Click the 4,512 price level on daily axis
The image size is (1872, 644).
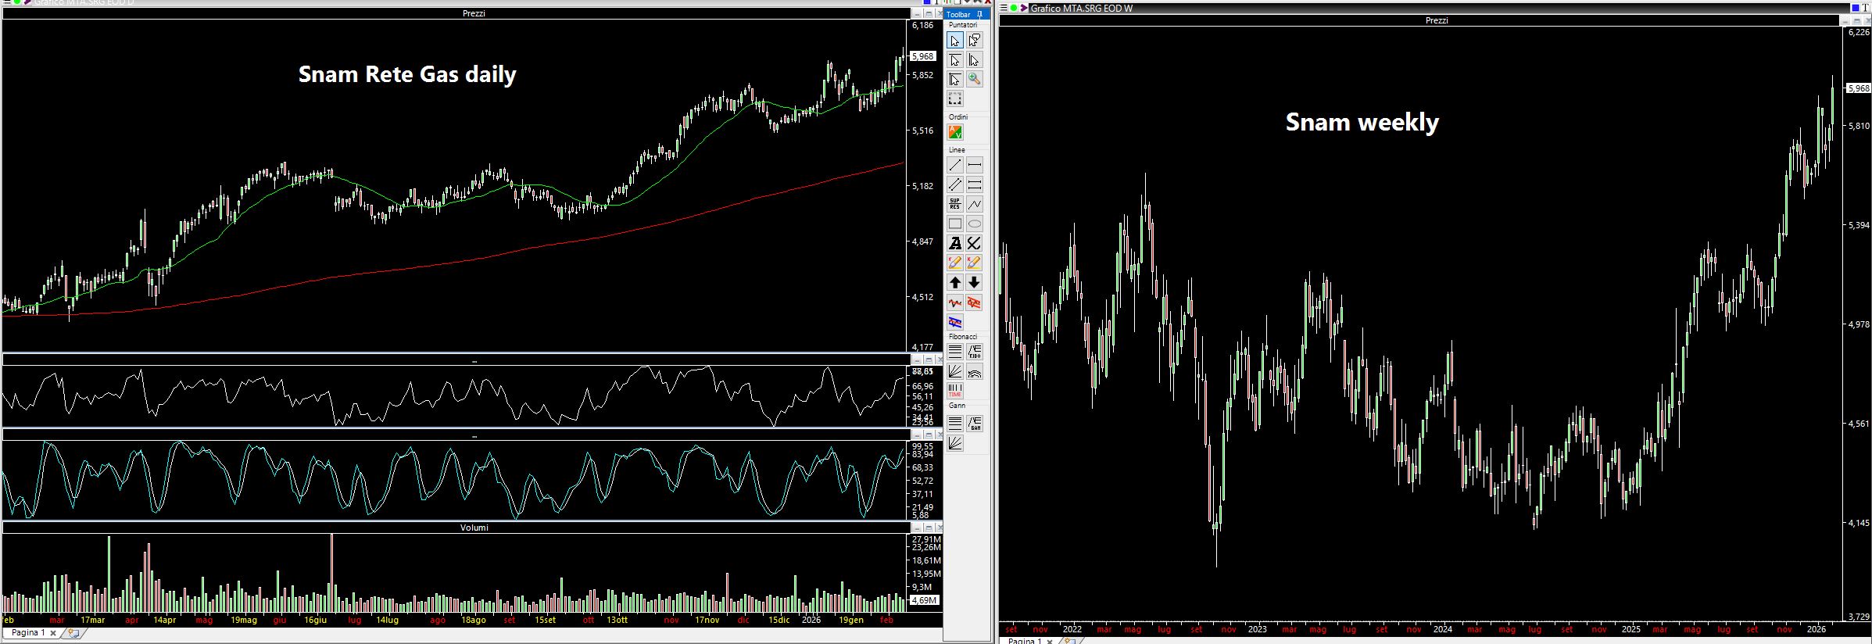tap(922, 297)
